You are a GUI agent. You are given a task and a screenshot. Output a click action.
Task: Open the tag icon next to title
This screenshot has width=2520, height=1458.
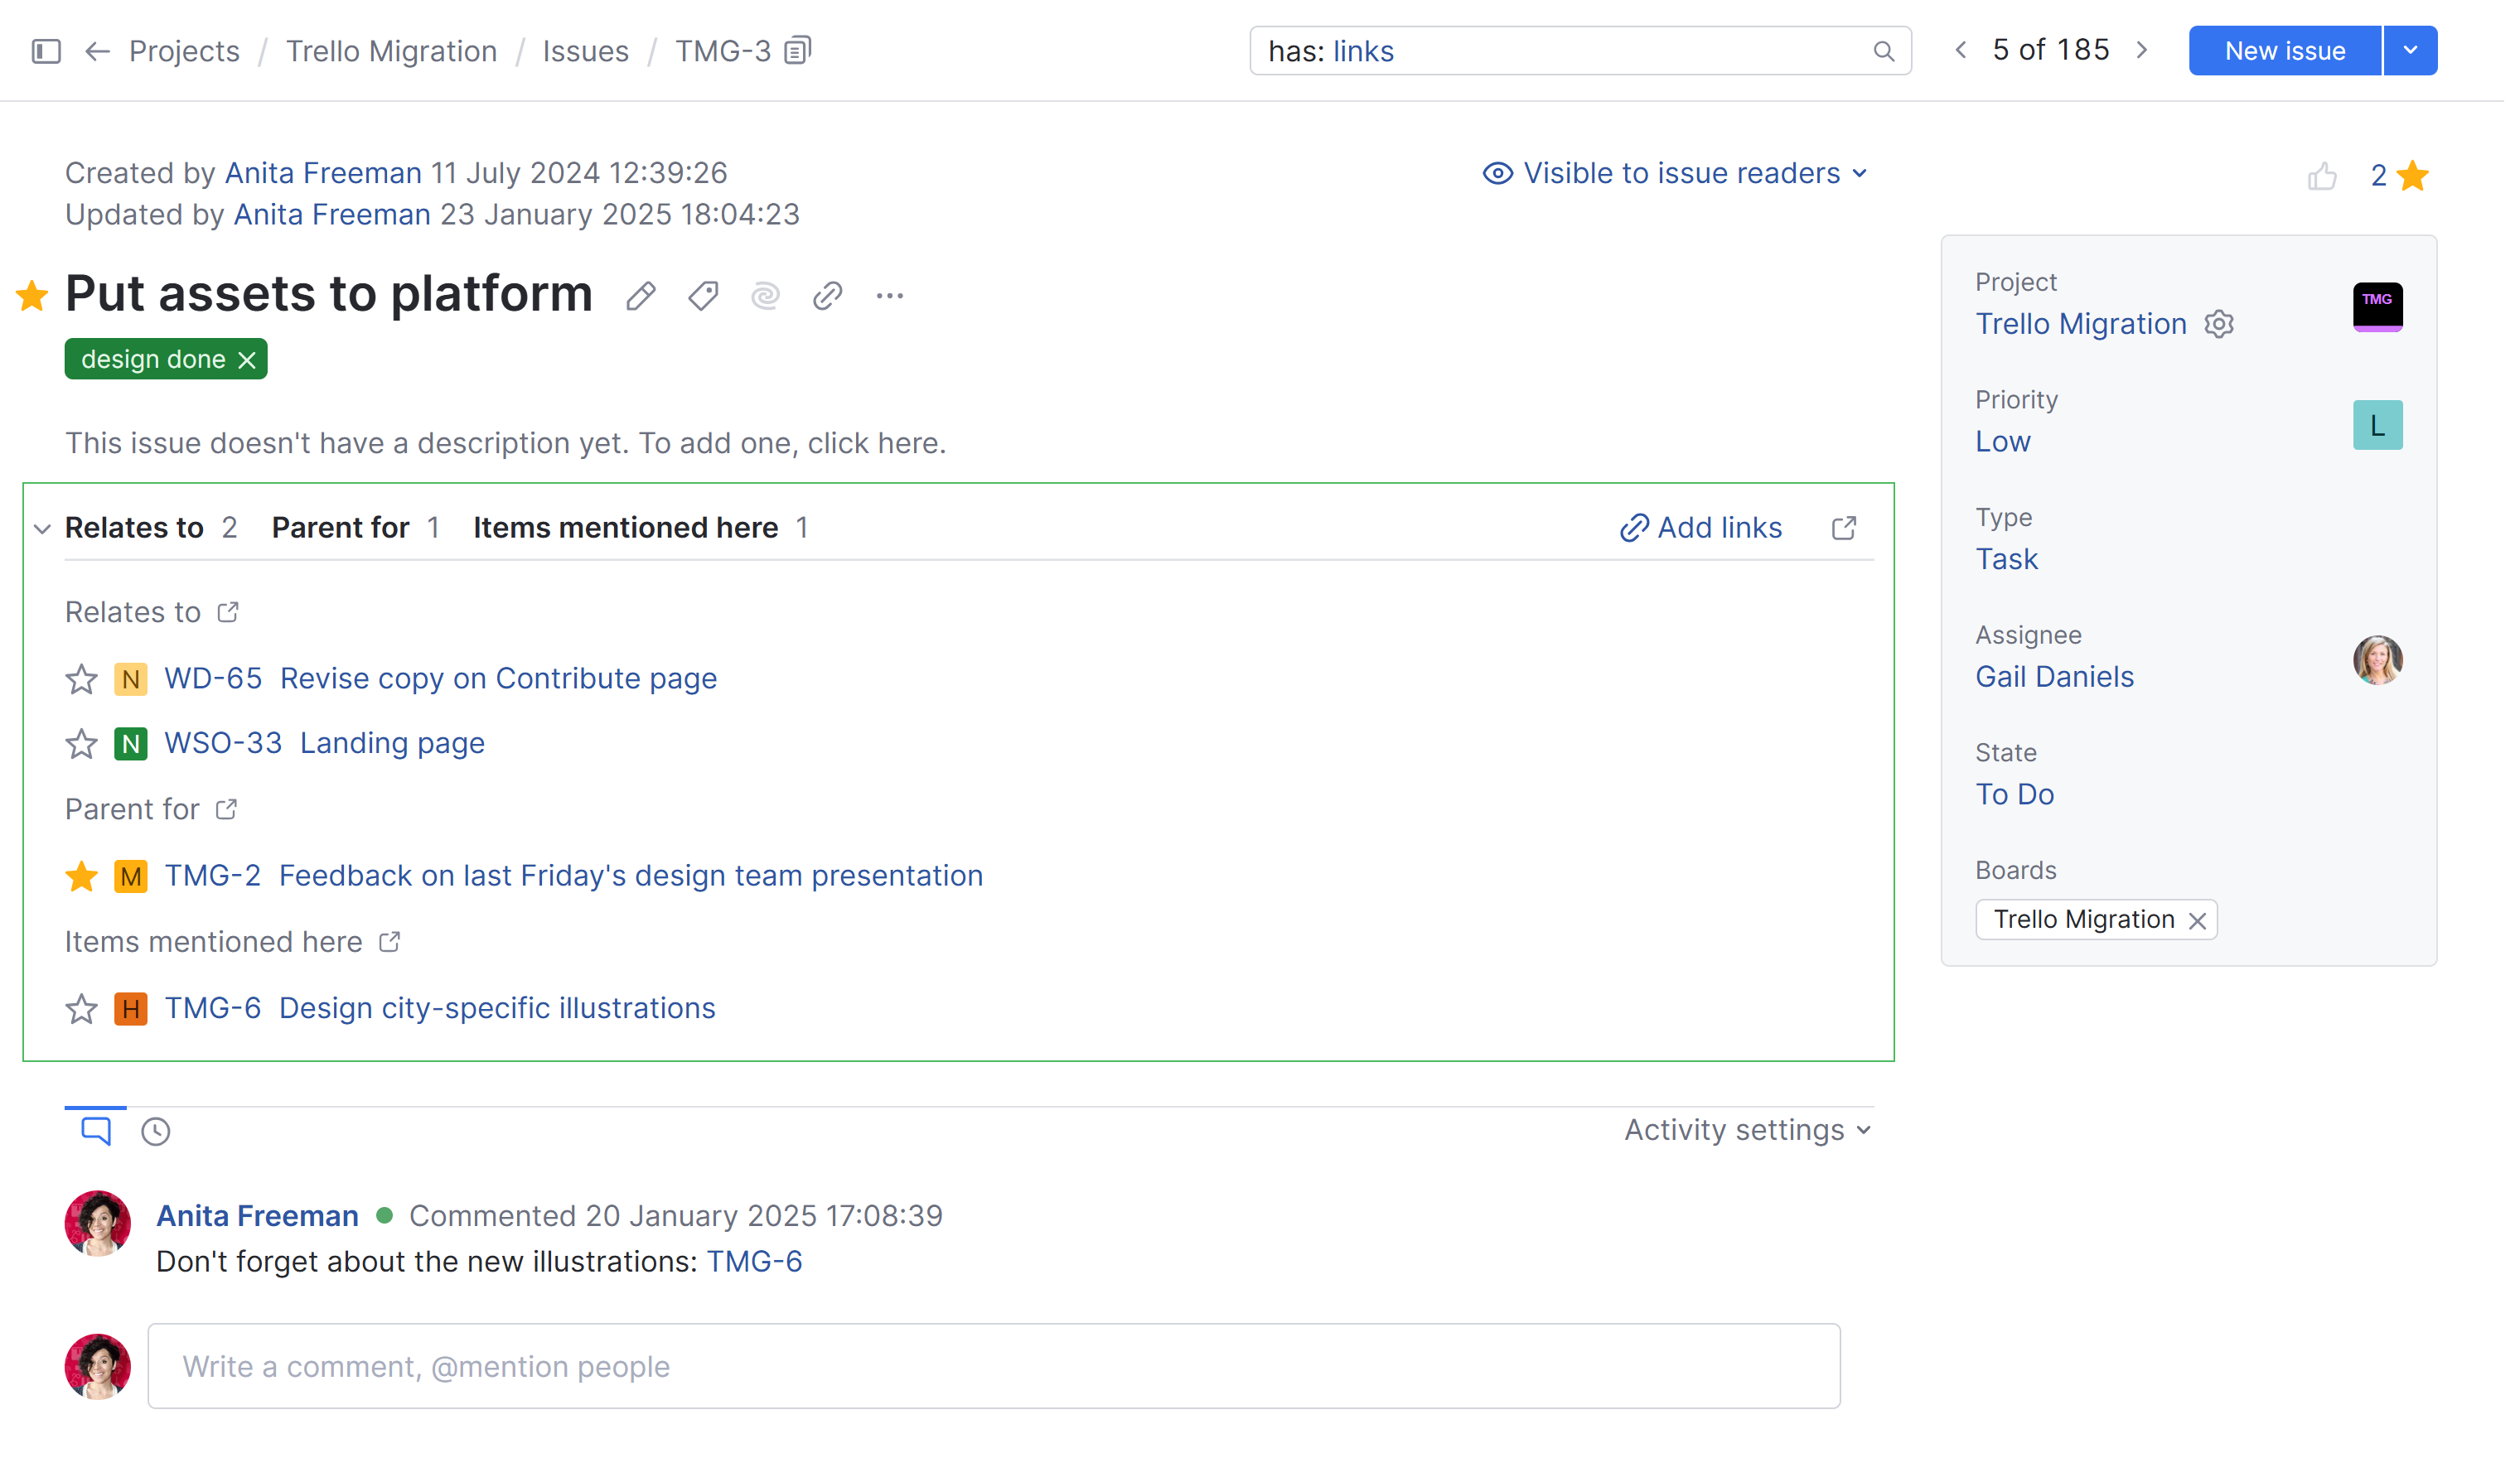[703, 295]
